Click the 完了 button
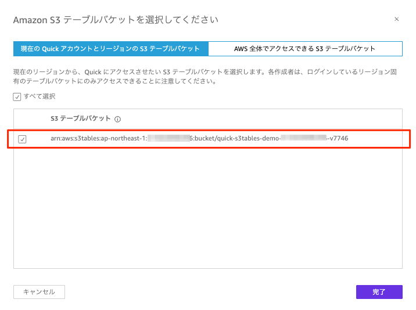Viewport: 416px width, 310px height. point(379,292)
